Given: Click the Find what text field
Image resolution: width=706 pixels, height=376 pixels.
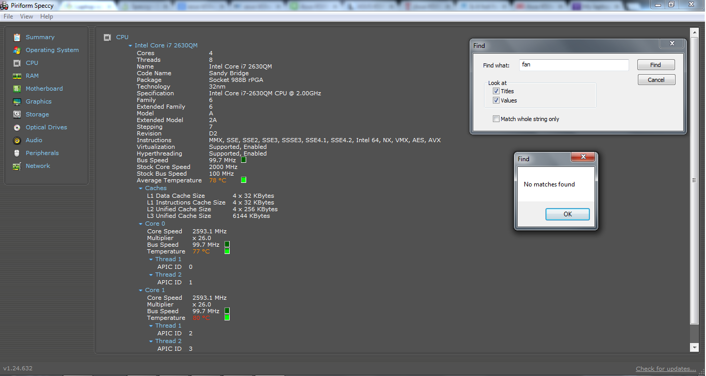Looking at the screenshot, I should (x=574, y=65).
